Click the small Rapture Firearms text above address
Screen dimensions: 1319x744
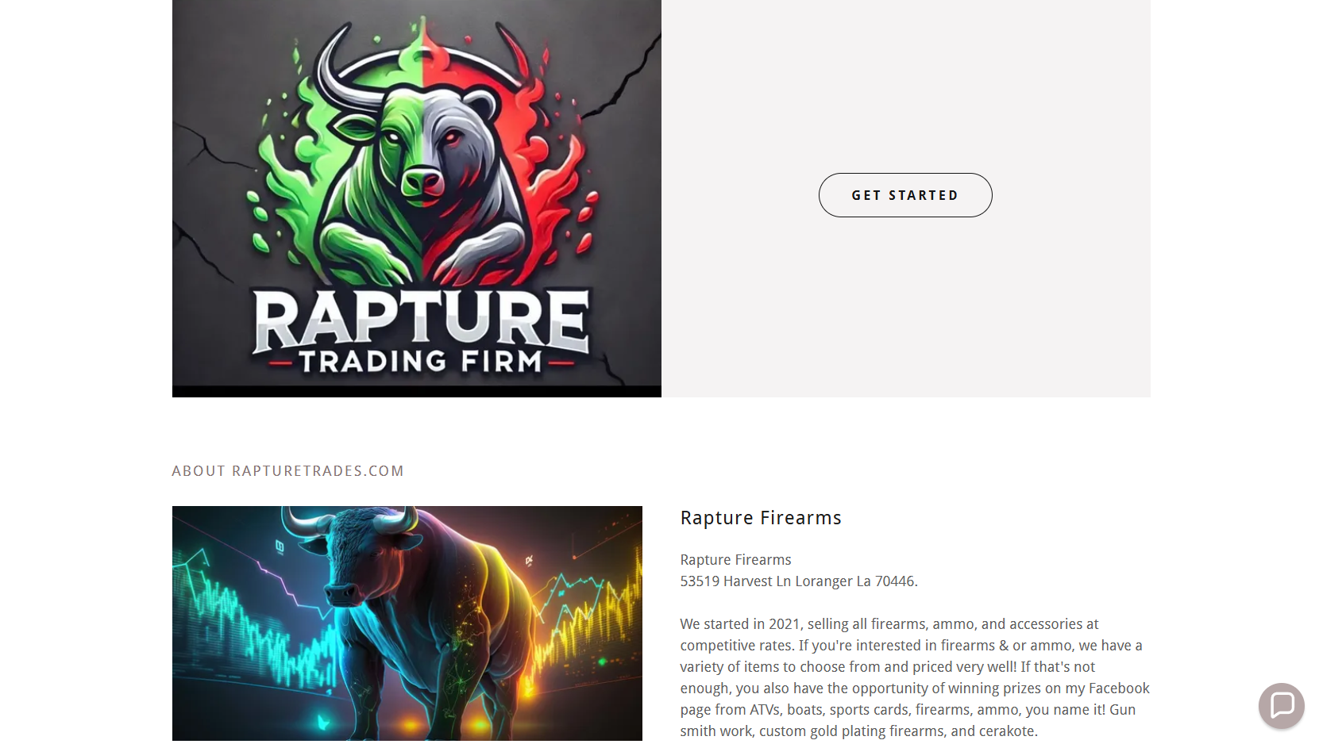[x=735, y=560]
